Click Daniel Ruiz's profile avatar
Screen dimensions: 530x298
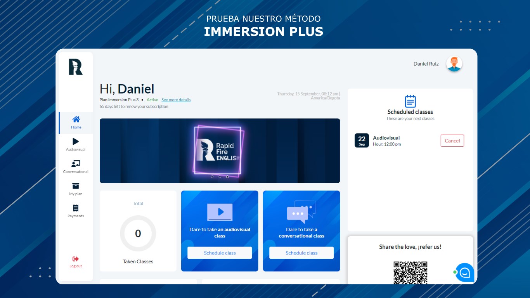[x=454, y=64]
